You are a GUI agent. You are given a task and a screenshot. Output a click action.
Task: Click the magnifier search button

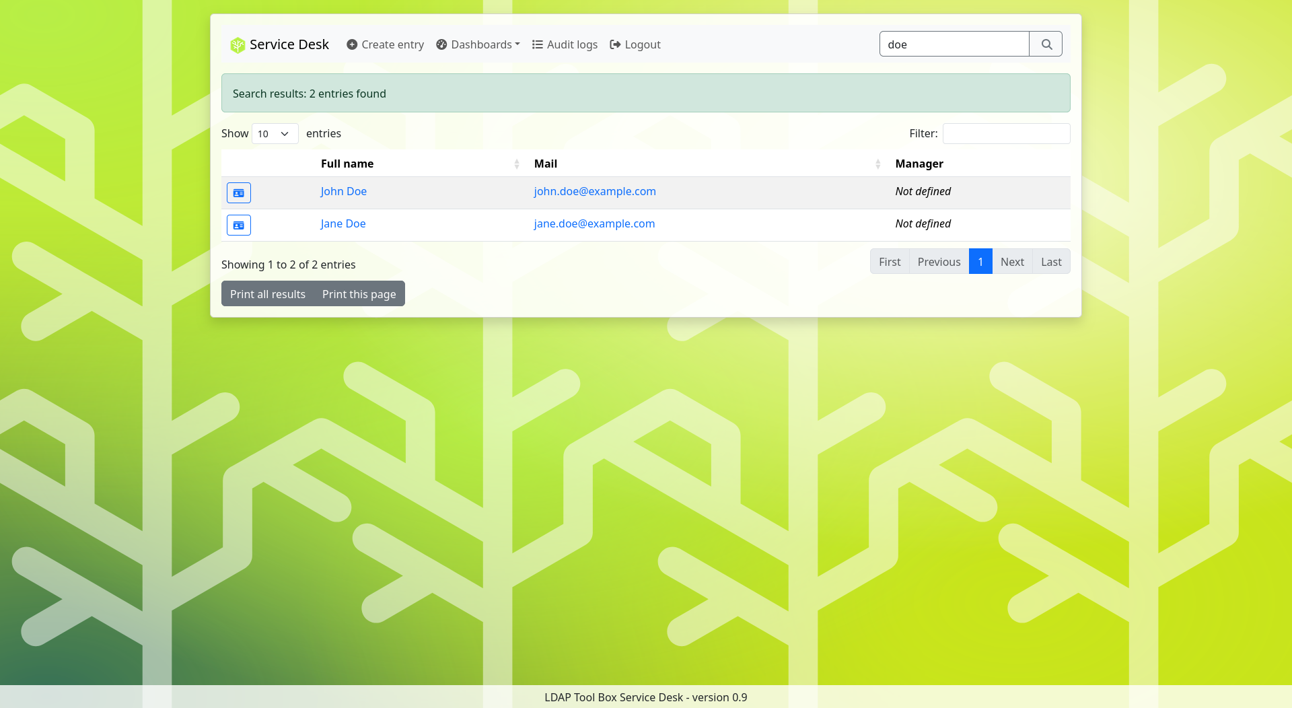point(1046,44)
